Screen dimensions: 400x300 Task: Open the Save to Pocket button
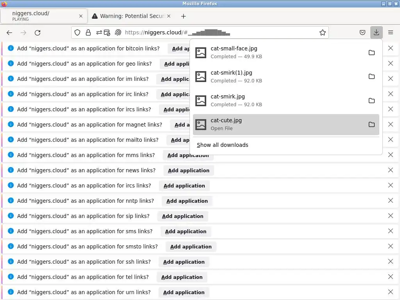tap(362, 32)
